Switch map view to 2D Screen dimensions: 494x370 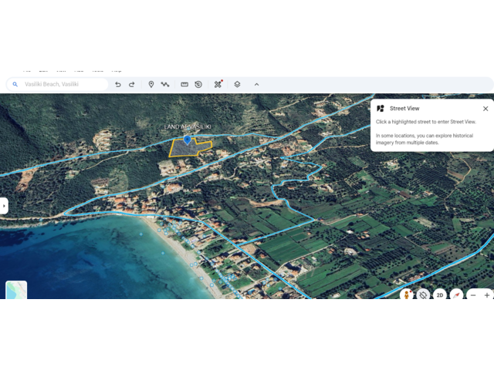coord(439,294)
